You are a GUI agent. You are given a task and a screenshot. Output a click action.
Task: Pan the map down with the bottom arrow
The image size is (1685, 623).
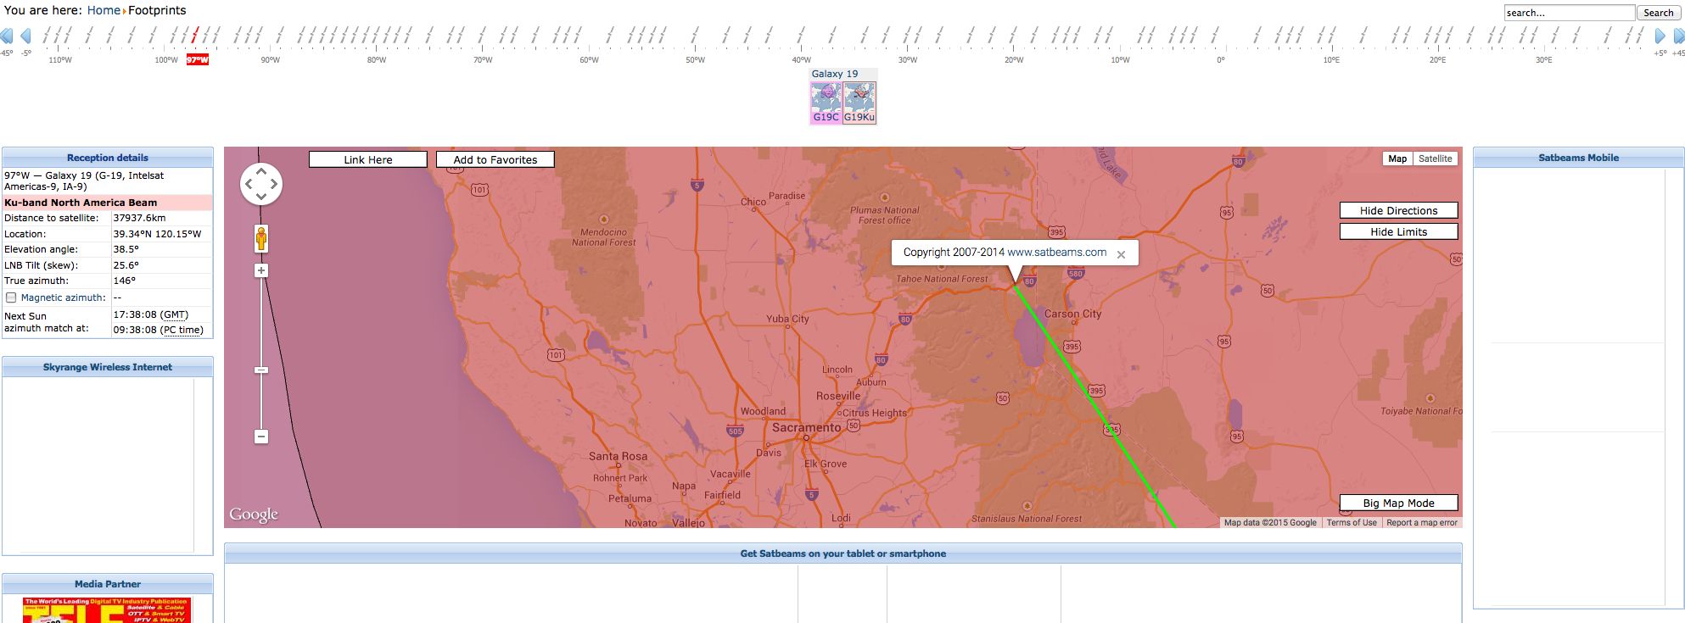click(261, 197)
